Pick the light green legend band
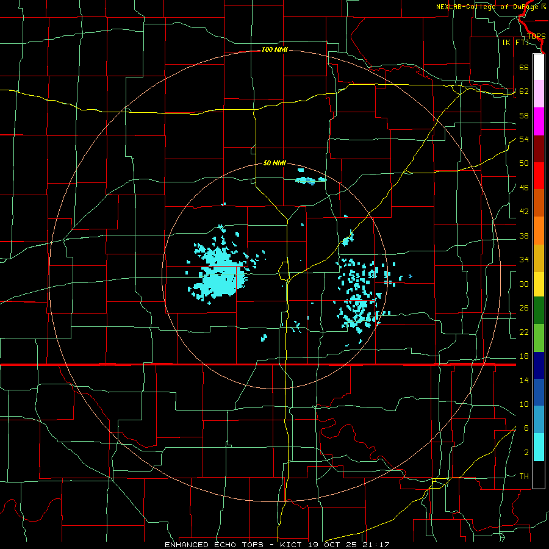This screenshot has height=549, width=549. [539, 338]
